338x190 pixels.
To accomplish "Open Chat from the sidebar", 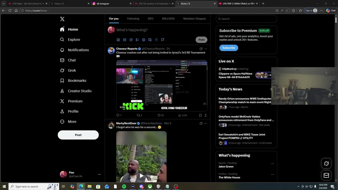I will tap(68, 60).
